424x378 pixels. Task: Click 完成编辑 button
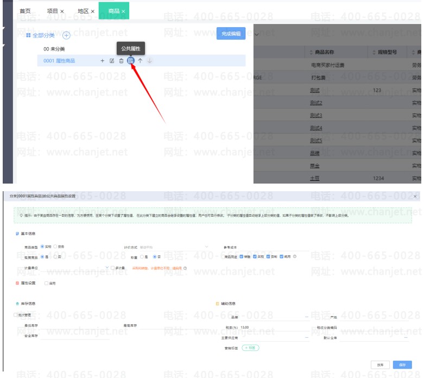[x=231, y=34]
